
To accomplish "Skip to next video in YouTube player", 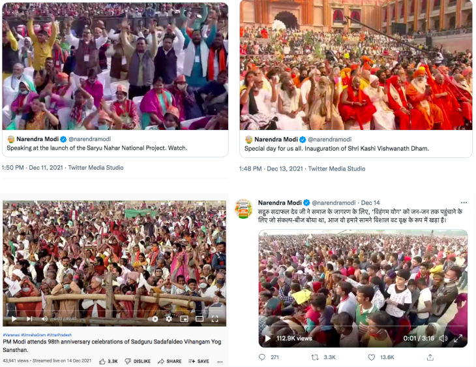I will [x=29, y=319].
